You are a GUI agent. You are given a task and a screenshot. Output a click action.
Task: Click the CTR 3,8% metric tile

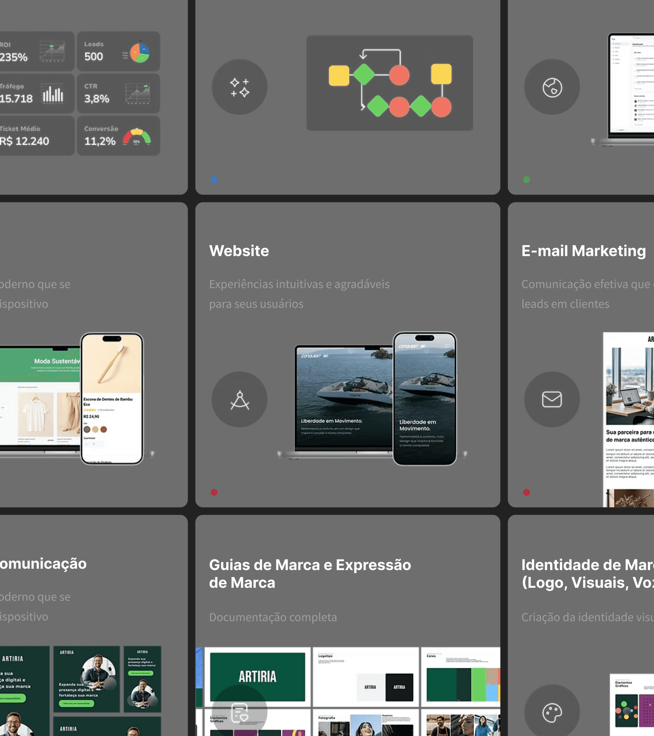(x=118, y=94)
